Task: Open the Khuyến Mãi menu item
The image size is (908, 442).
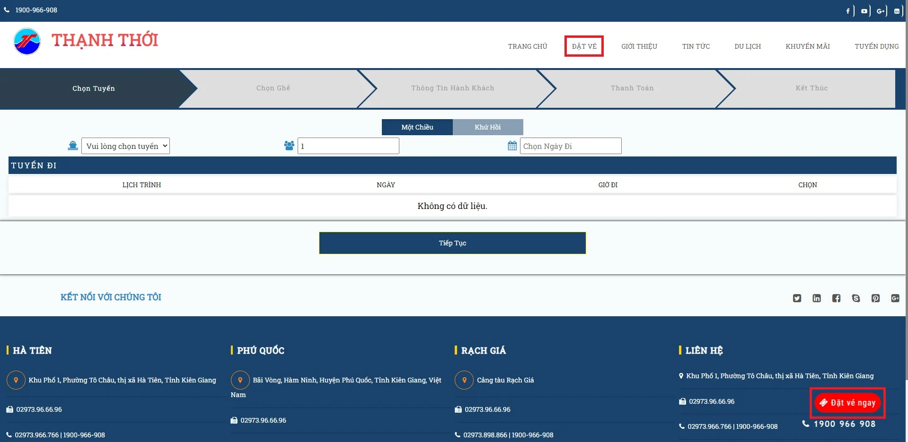Action: pyautogui.click(x=808, y=46)
